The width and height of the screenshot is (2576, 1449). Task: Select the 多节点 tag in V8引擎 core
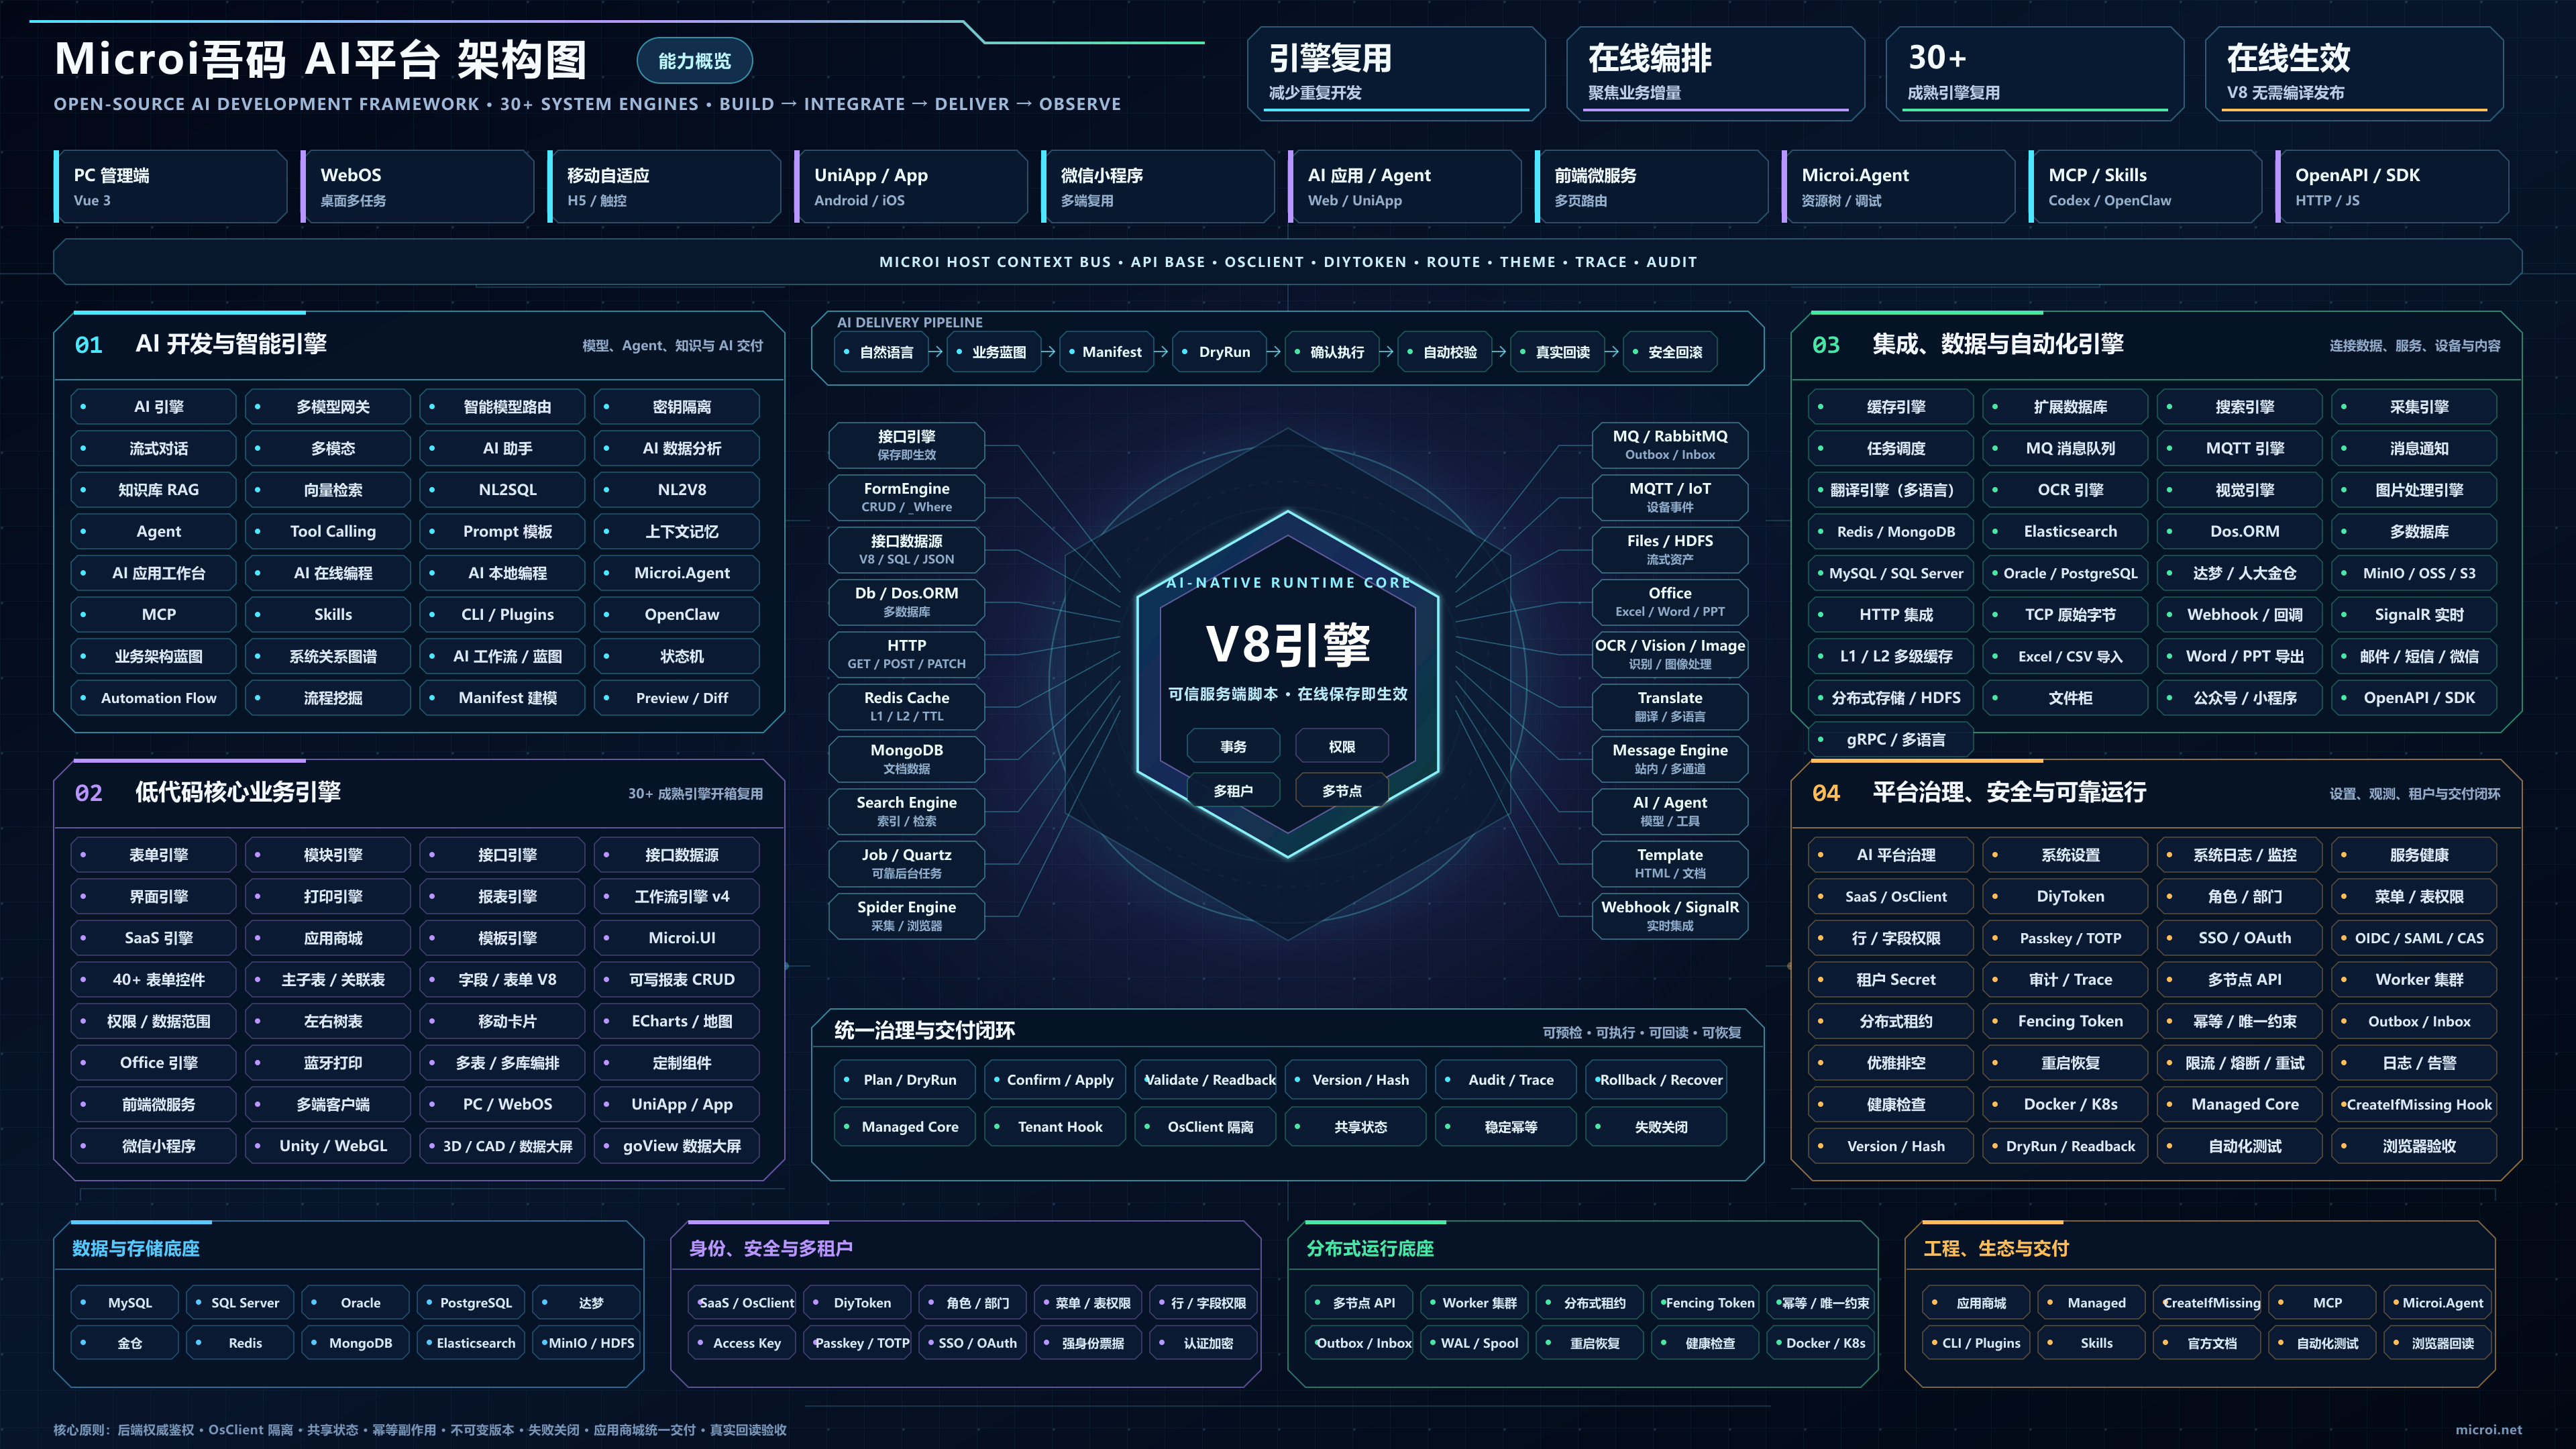coord(1342,791)
